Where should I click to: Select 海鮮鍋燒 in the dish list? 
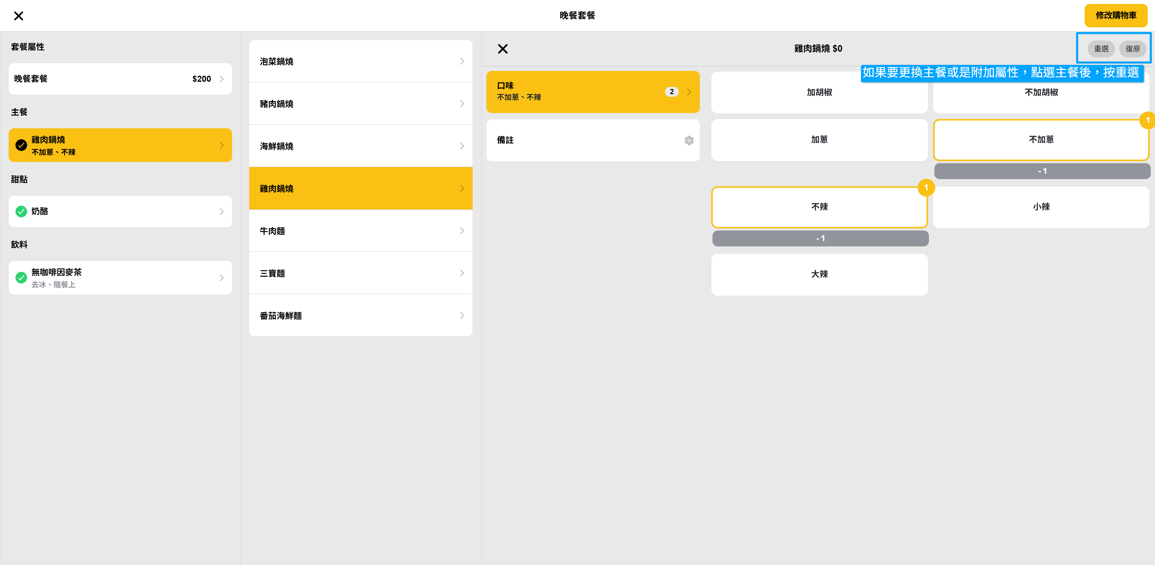[360, 146]
